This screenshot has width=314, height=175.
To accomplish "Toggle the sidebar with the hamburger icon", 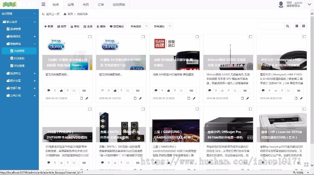I will [44, 5].
